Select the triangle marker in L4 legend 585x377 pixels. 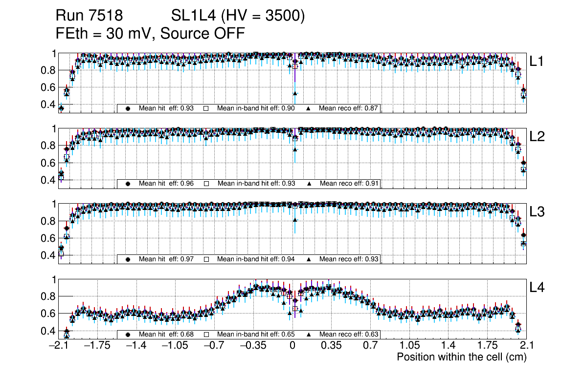309,335
